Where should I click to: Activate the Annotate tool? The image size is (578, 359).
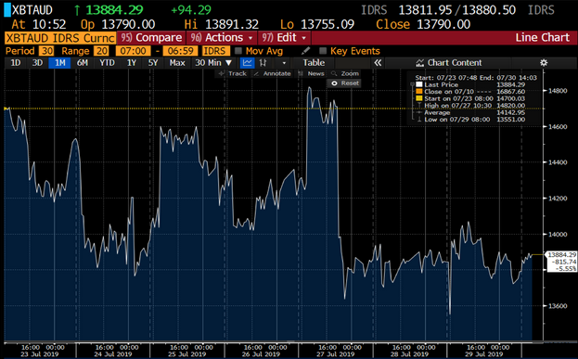(x=273, y=73)
